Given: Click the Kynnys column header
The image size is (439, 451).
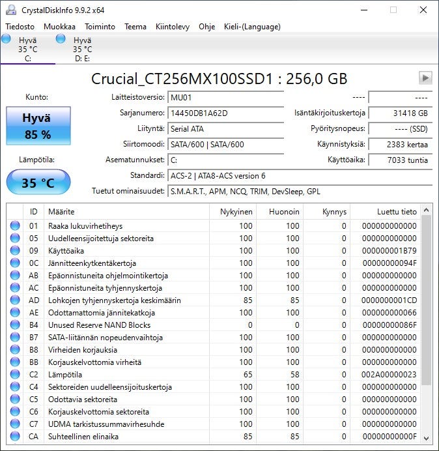Looking at the screenshot, I should 327,212.
